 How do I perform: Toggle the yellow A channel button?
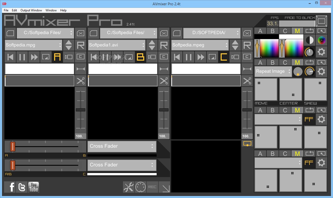[57, 57]
